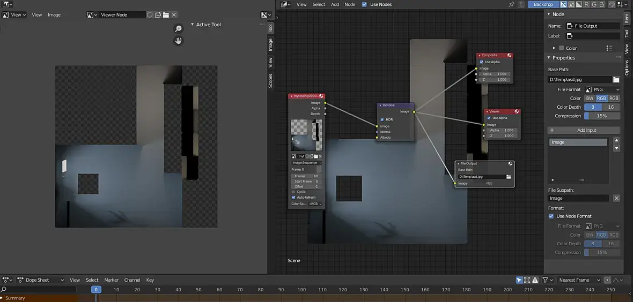The height and width of the screenshot is (302, 633).
Task: Open the Add menu in node editor
Action: pos(335,4)
